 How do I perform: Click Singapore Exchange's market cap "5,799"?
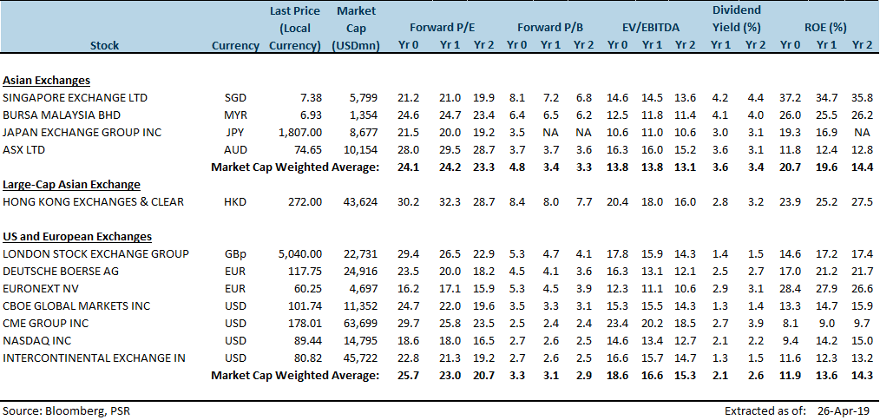364,98
